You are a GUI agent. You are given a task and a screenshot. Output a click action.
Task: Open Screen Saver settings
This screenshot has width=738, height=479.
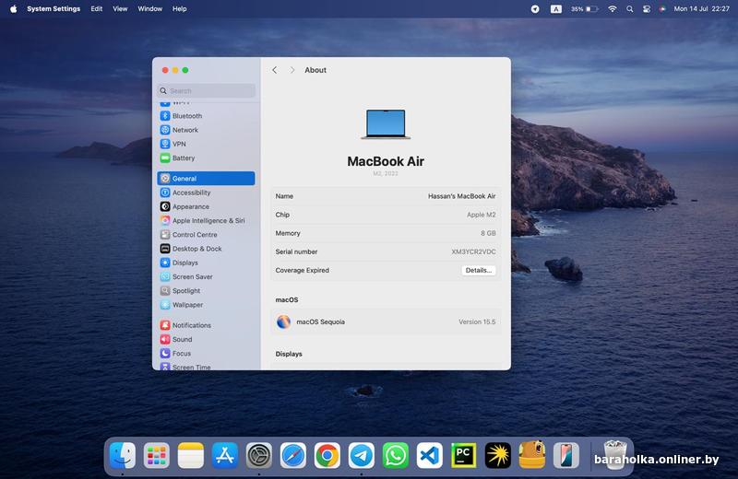point(207,277)
